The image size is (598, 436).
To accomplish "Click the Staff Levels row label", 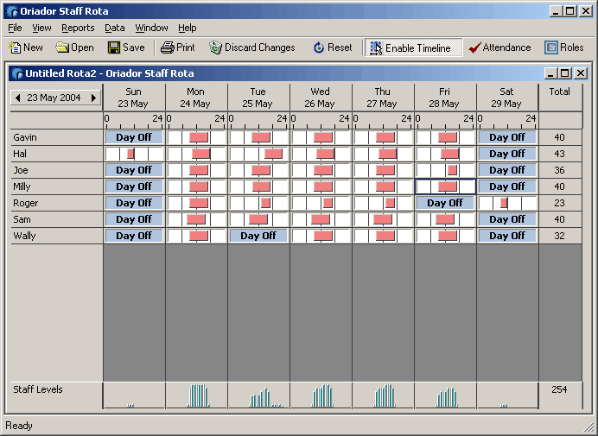I will (x=38, y=389).
